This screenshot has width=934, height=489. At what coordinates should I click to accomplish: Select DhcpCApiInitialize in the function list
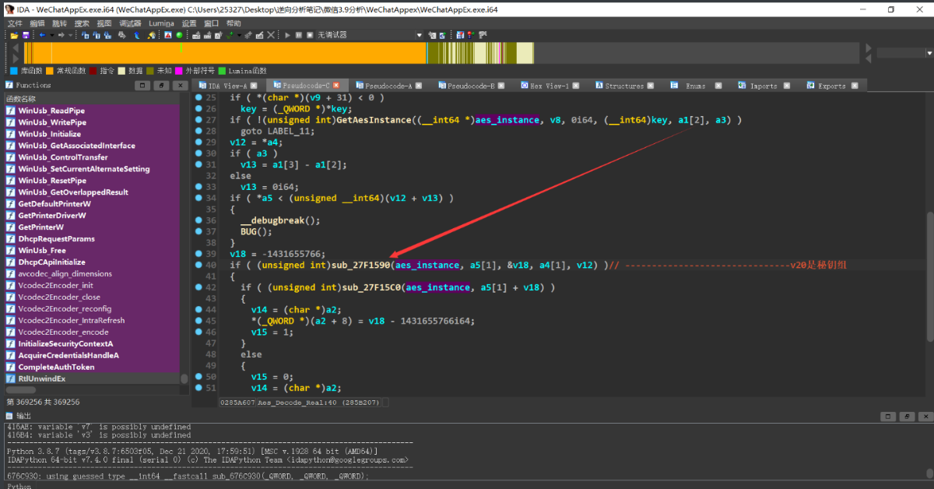(52, 262)
